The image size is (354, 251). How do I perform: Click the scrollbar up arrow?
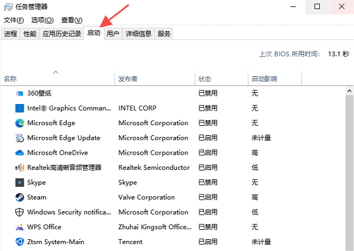coord(349,91)
